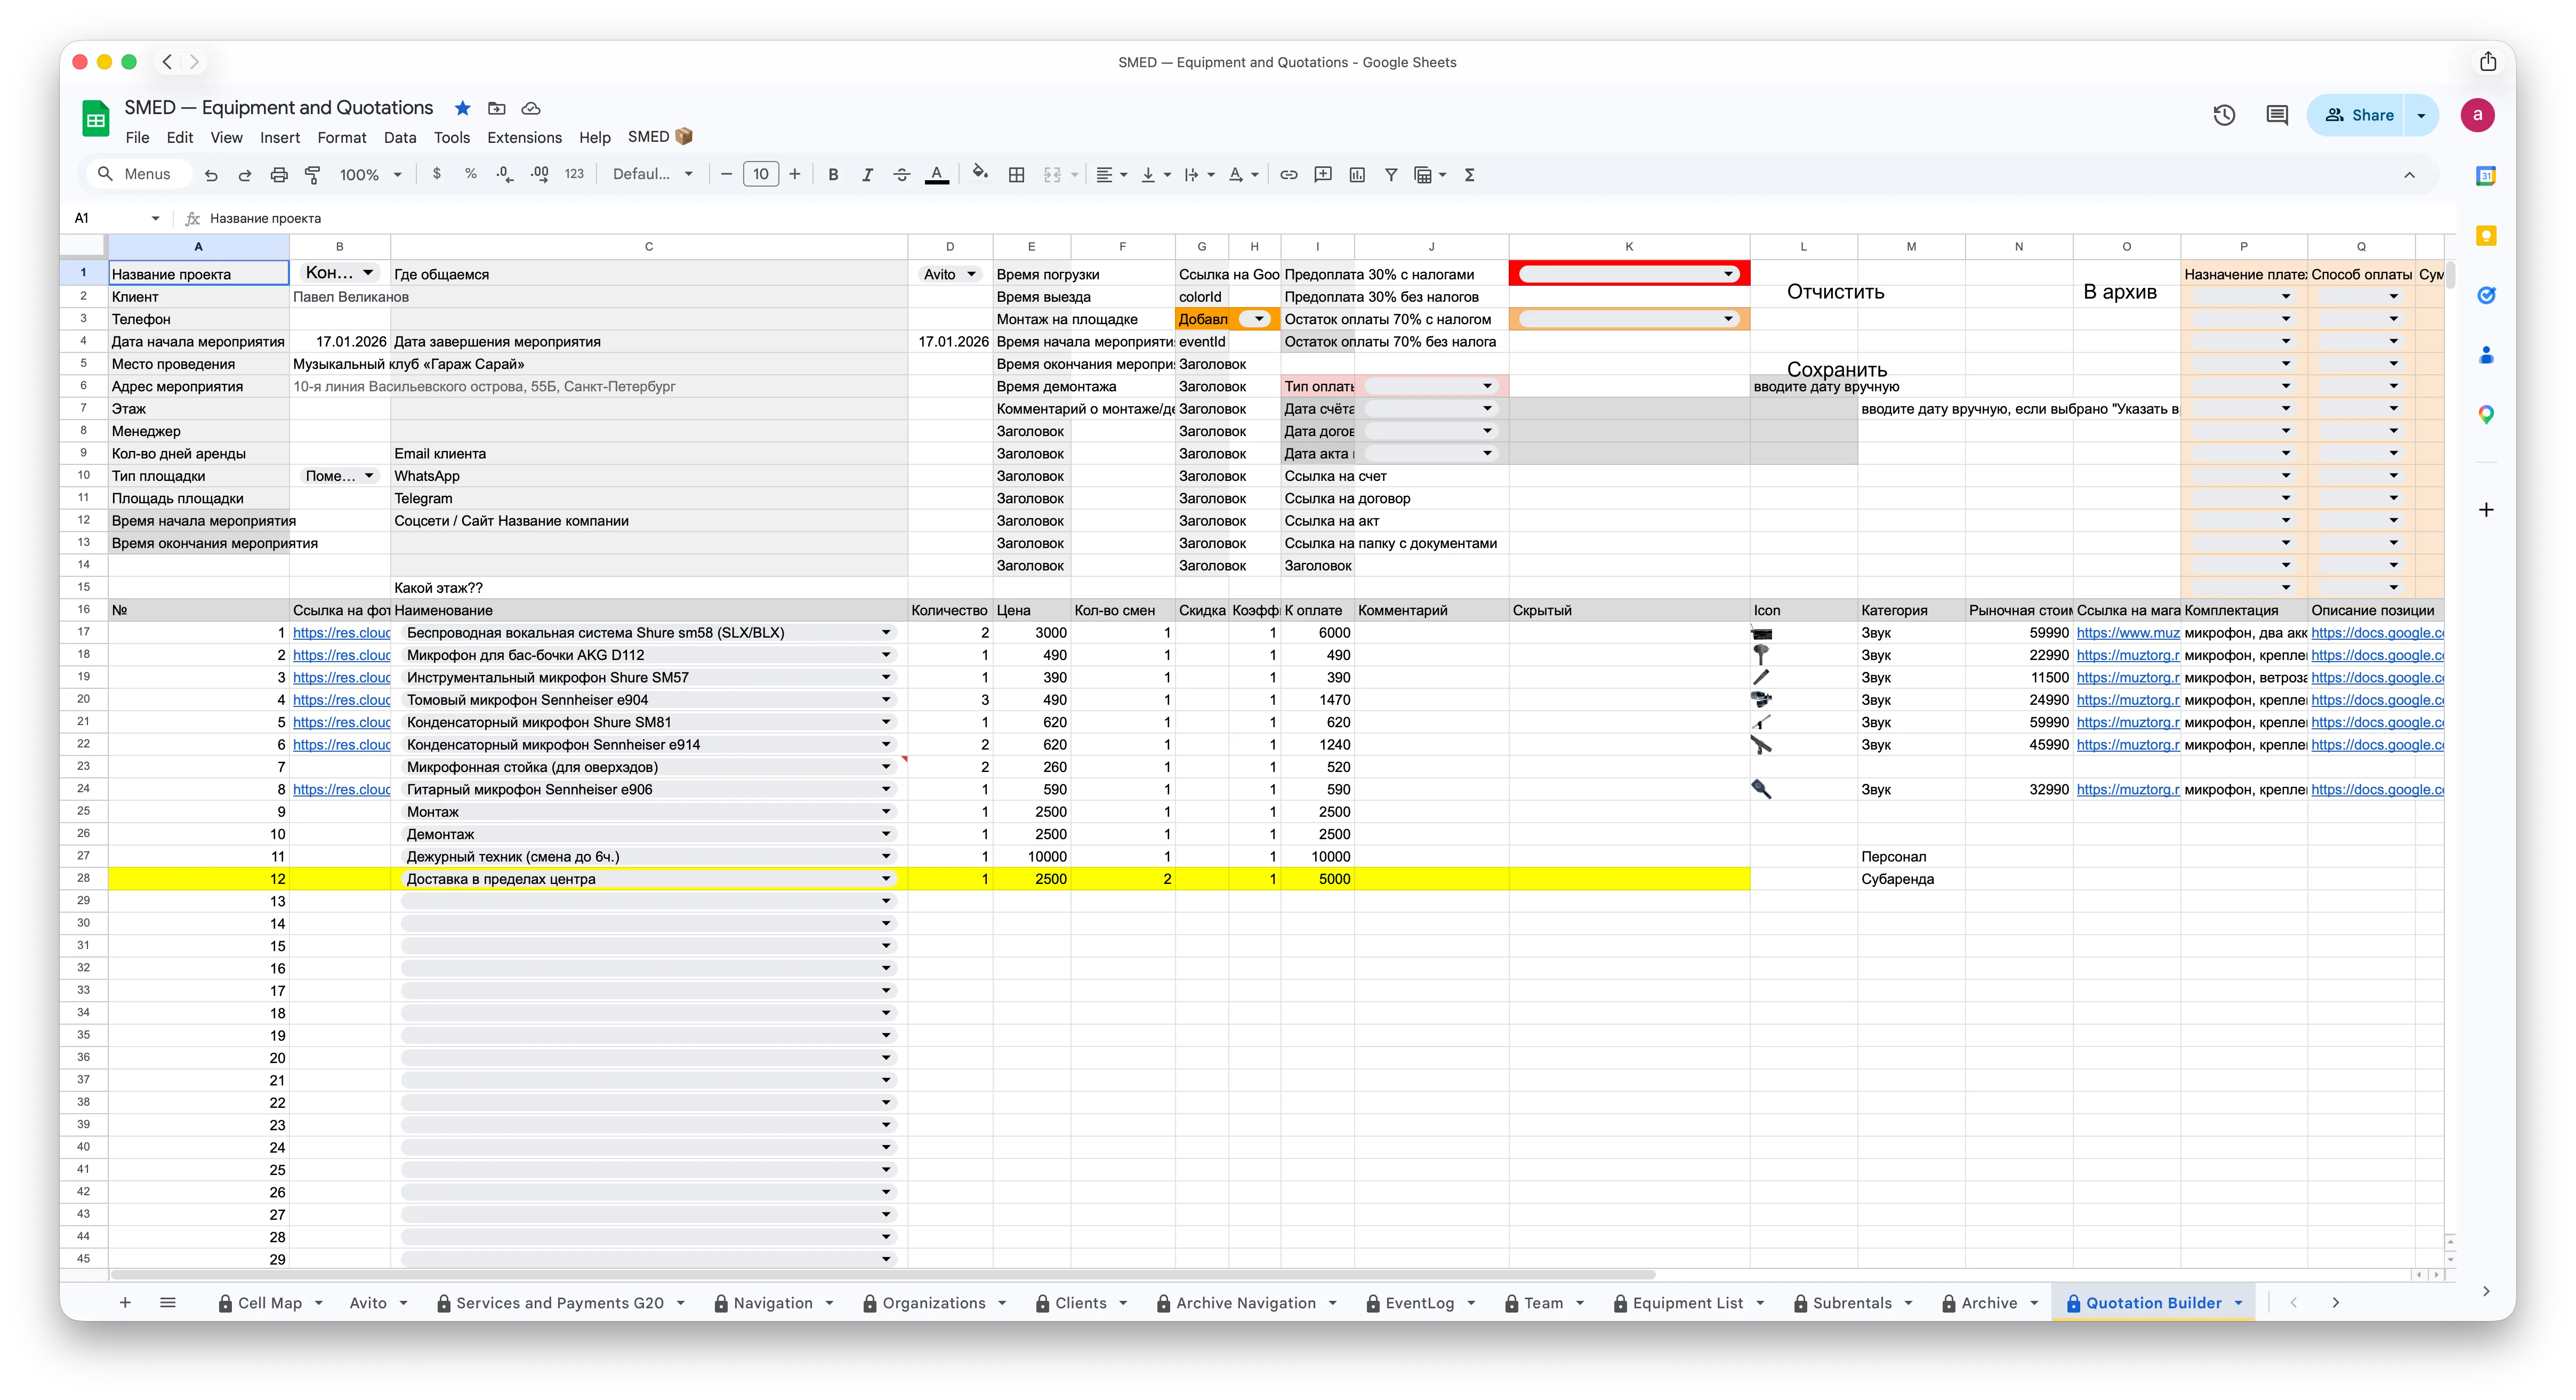Screen dimensions: 2576x1400
Task: Open version history clock icon
Action: [x=2223, y=115]
